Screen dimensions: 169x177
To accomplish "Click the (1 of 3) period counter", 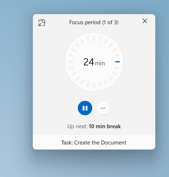I will tap(110, 22).
